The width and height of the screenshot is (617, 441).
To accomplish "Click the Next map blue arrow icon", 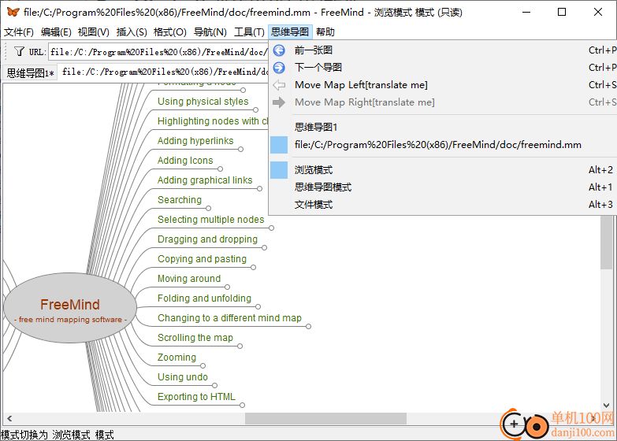I will pyautogui.click(x=279, y=68).
